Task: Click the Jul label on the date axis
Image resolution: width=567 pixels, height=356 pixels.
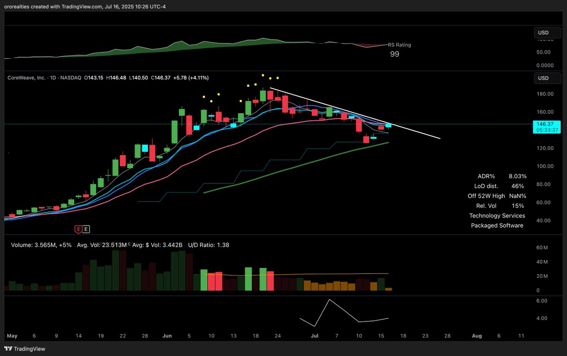Action: pyautogui.click(x=315, y=336)
